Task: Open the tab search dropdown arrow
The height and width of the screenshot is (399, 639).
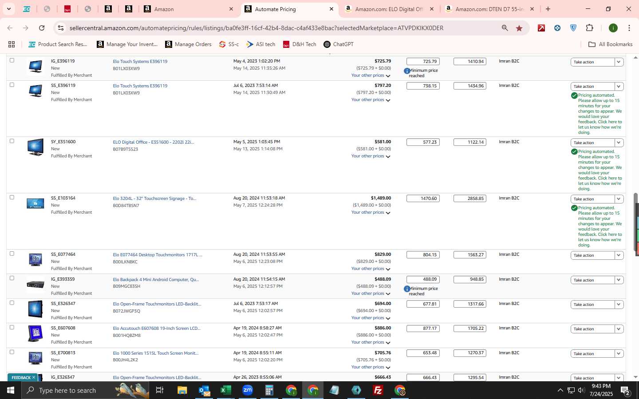Action: (x=8, y=9)
